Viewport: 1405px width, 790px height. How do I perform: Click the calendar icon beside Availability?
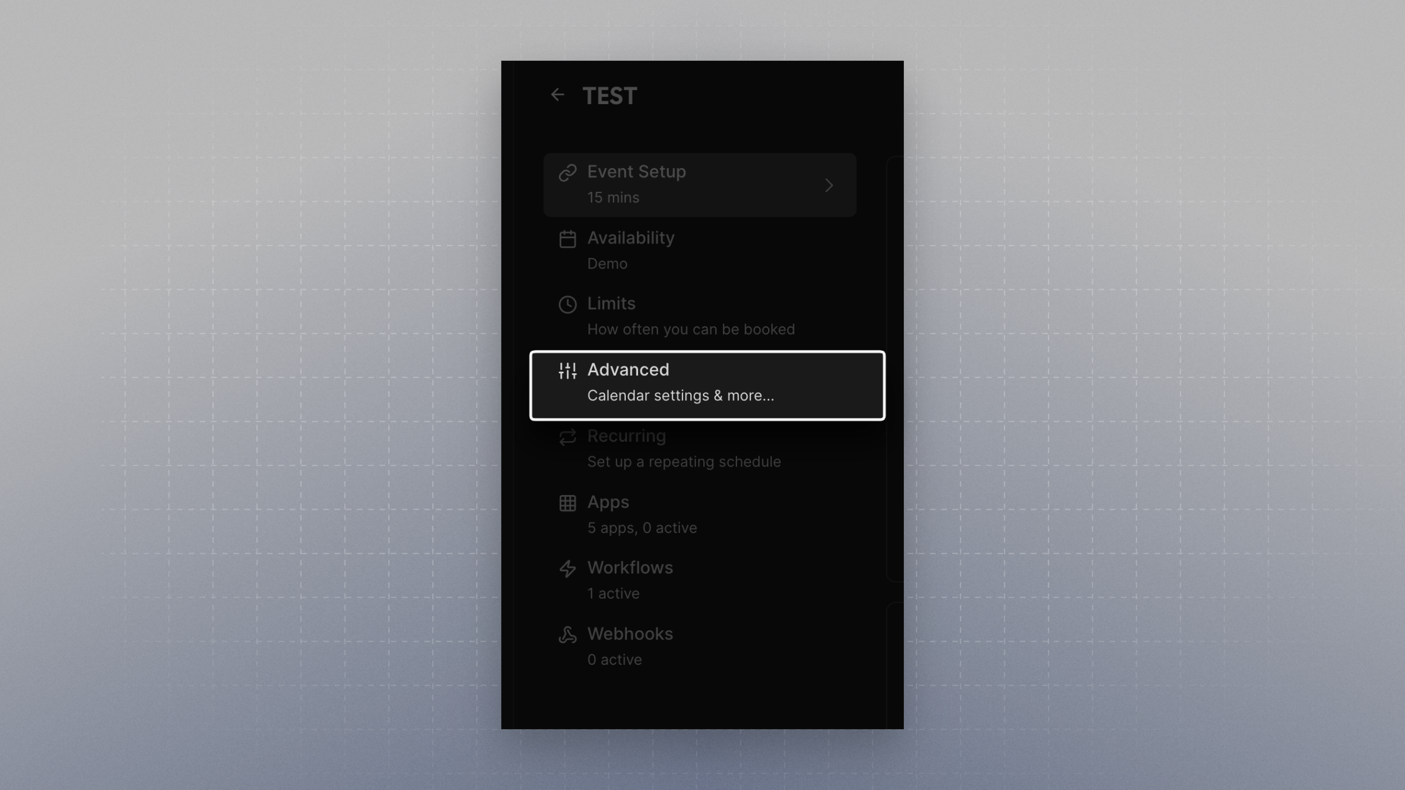pos(567,239)
